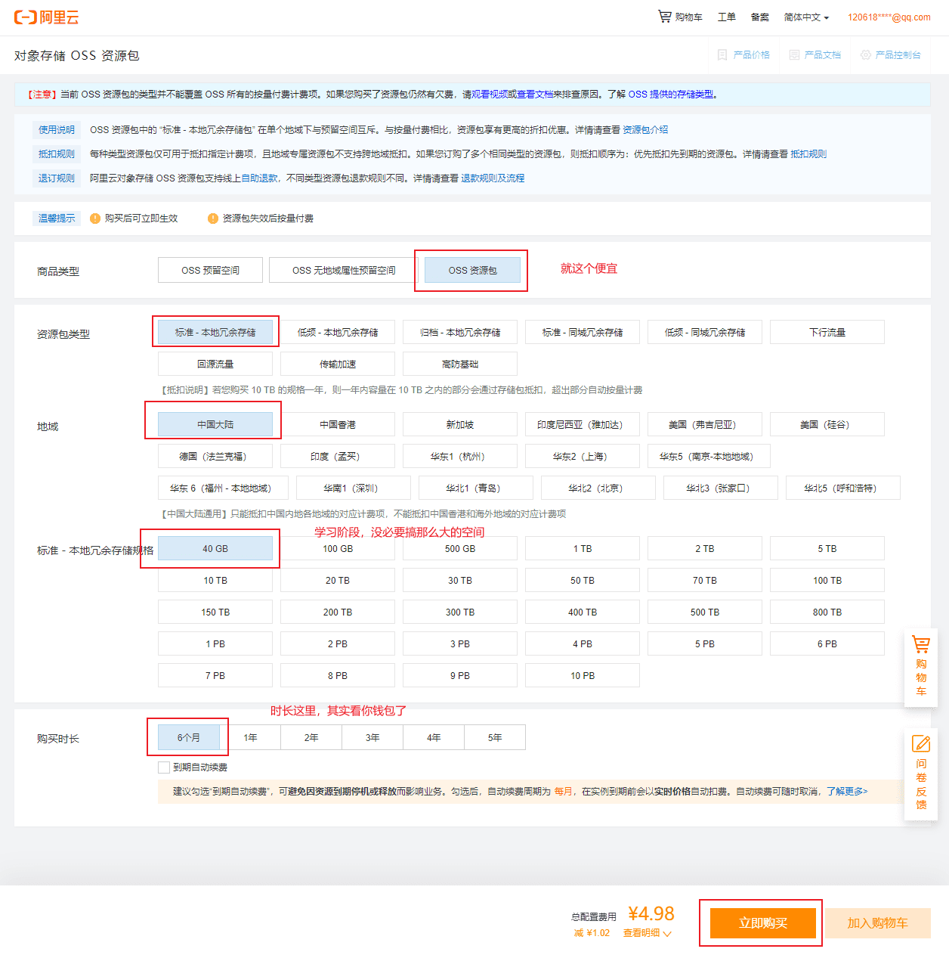The height and width of the screenshot is (955, 949).
Task: Open the 观看视频 link in notice
Action: [490, 95]
